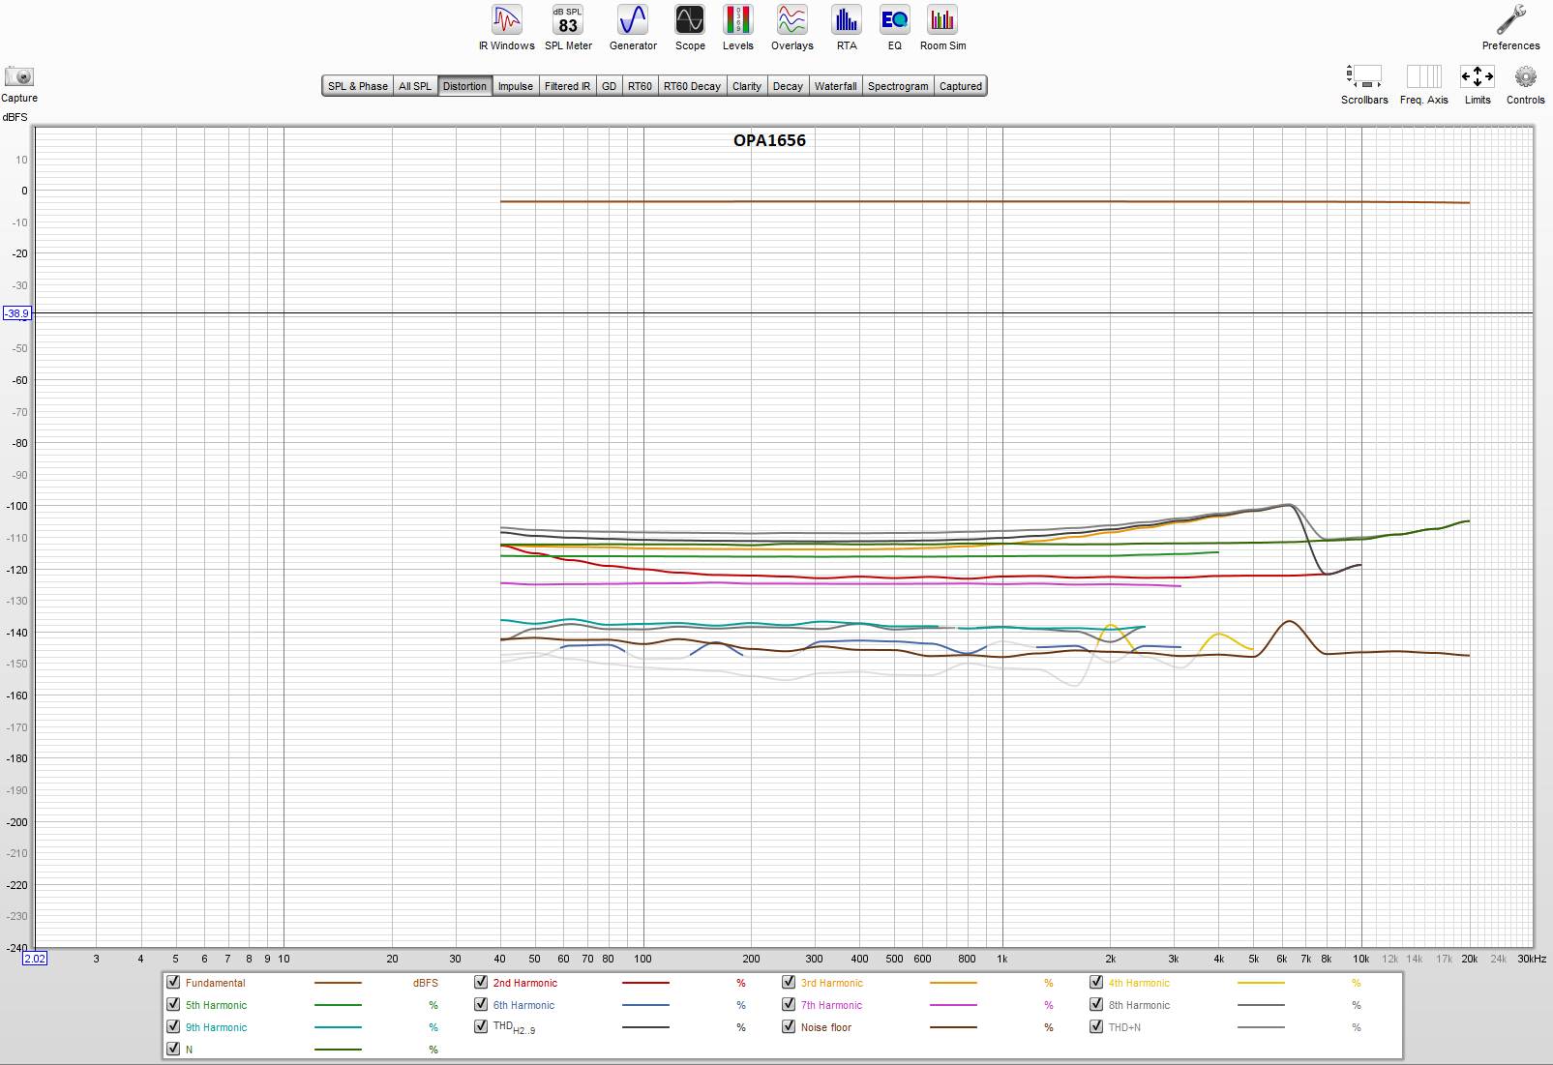Open the Room Sim tool

(x=942, y=27)
